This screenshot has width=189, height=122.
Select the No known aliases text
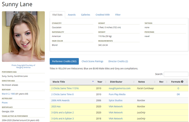click(10, 85)
